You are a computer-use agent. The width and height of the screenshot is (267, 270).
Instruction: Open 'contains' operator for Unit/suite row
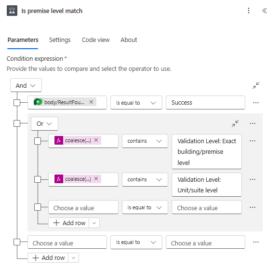pyautogui.click(x=145, y=179)
